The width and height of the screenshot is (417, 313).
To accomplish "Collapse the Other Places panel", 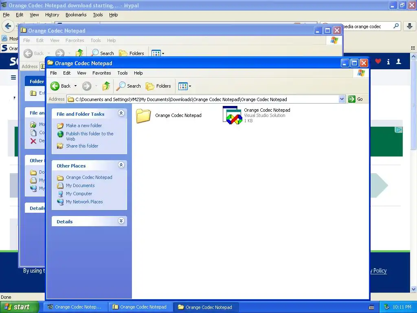I will coord(121,165).
